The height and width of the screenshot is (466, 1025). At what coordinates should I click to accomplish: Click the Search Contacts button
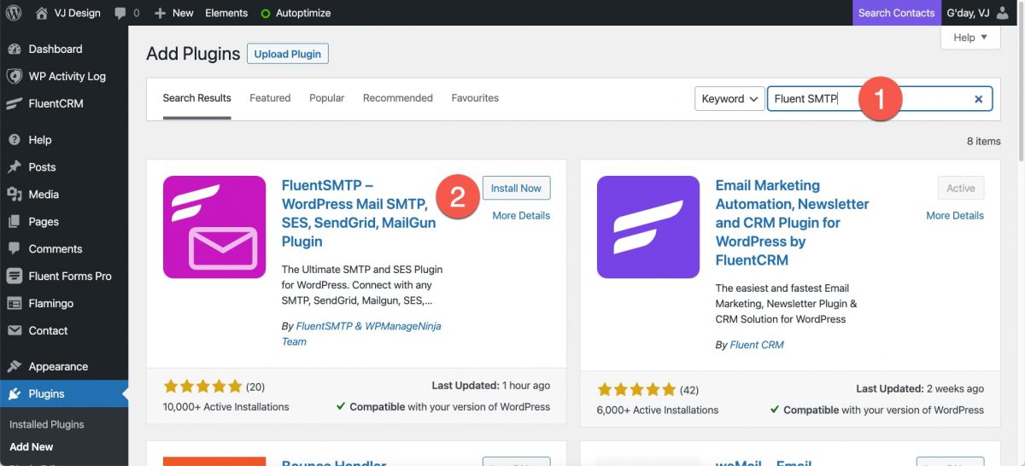click(x=896, y=13)
